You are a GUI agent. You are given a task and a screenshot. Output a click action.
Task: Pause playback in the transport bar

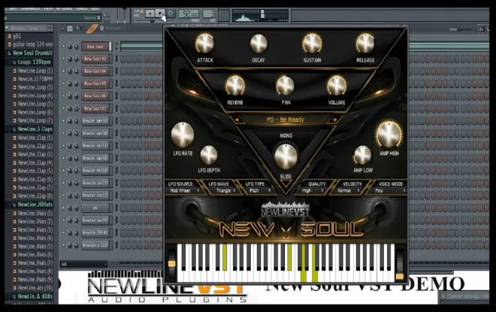pyautogui.click(x=150, y=14)
